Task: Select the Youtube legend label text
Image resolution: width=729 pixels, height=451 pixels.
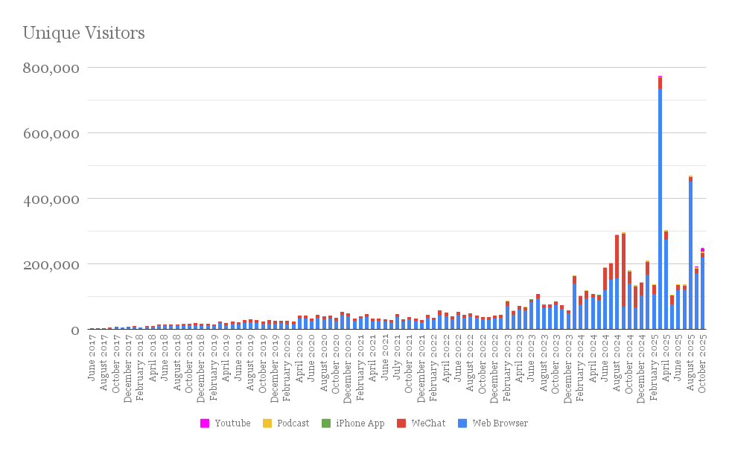Action: [232, 423]
